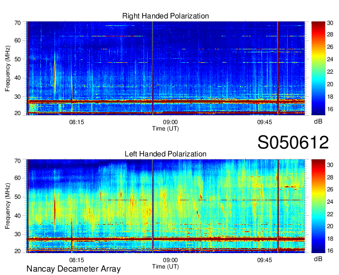This screenshot has height=275, width=339.
Task: Click "Frequency (MHz)" axis label of Right Handed plot
Action: point(7,68)
